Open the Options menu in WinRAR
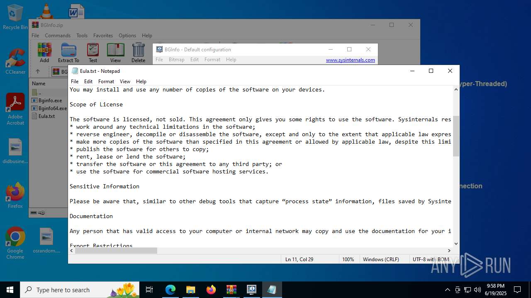531x298 pixels. pos(127,36)
